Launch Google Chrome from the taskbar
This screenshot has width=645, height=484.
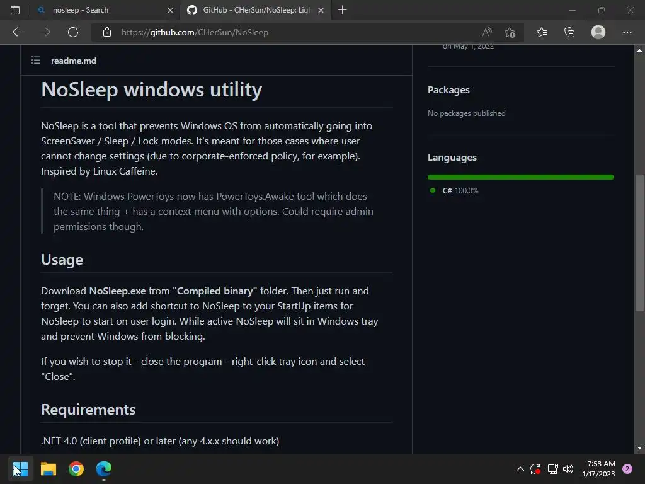pyautogui.click(x=76, y=469)
